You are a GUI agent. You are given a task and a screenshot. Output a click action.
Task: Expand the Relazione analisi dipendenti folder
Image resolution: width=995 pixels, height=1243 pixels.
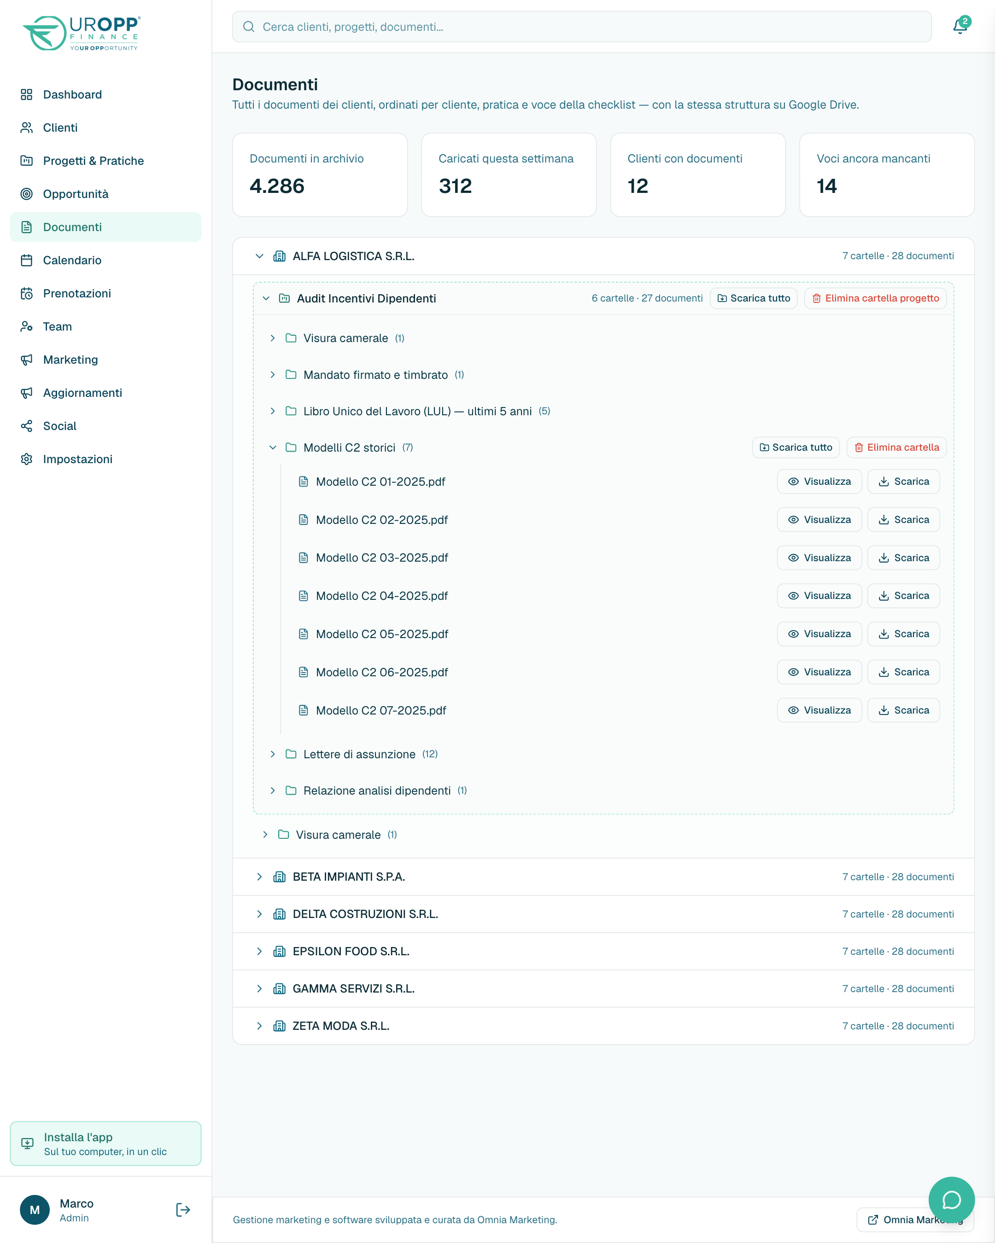(x=273, y=790)
